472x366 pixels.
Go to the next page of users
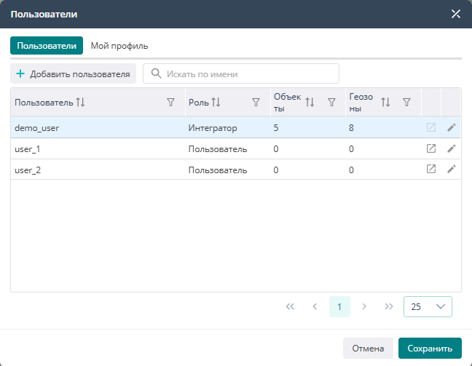pyautogui.click(x=364, y=306)
